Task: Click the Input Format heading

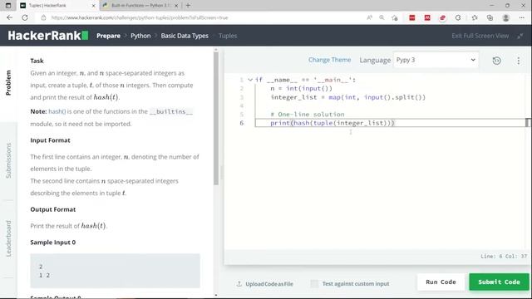Action: pyautogui.click(x=50, y=140)
